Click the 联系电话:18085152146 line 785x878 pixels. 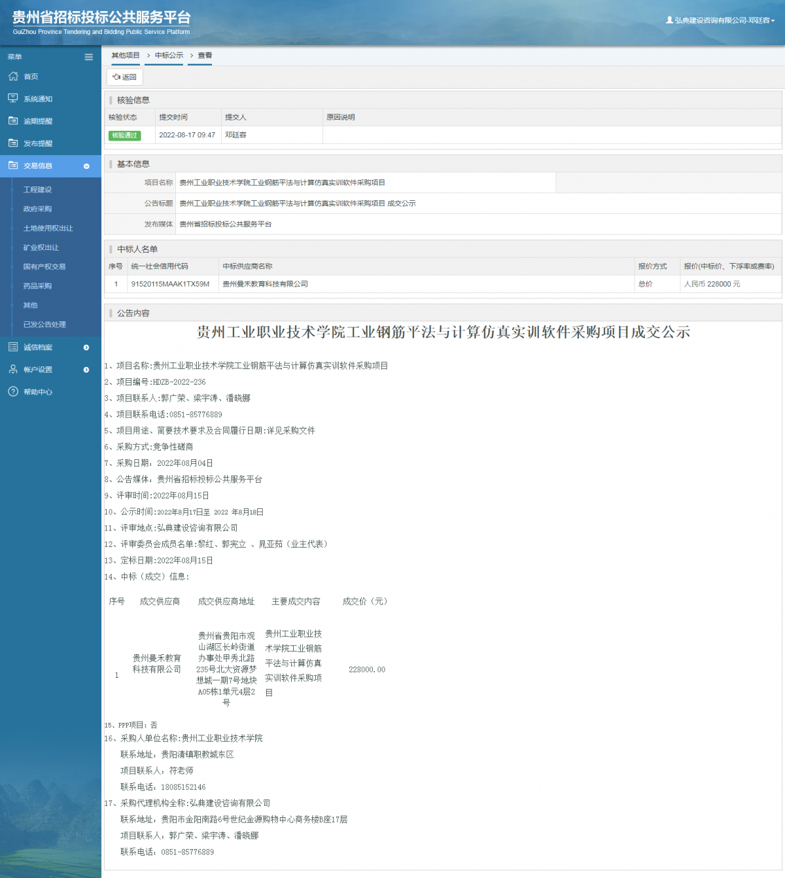click(x=163, y=787)
